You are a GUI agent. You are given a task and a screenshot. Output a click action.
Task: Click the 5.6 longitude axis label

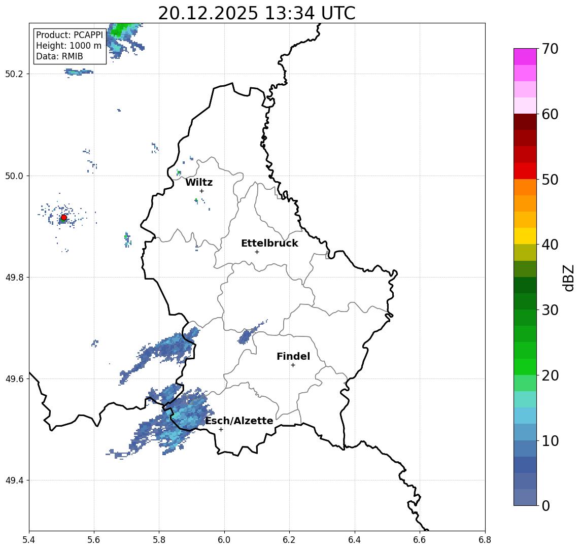click(x=94, y=540)
